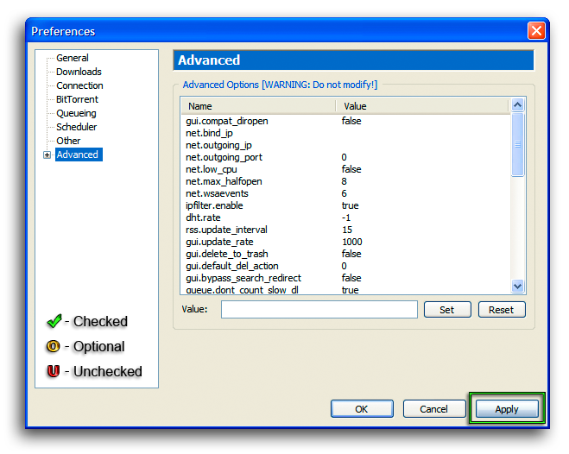This screenshot has height=454, width=569.
Task: Switch to Scheduler settings
Action: pyautogui.click(x=76, y=127)
